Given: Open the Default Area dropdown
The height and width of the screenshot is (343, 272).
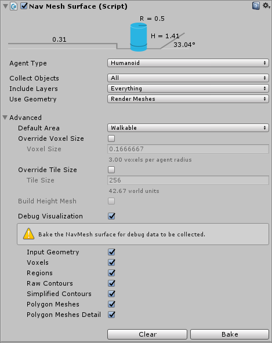Looking at the screenshot, I should point(188,127).
